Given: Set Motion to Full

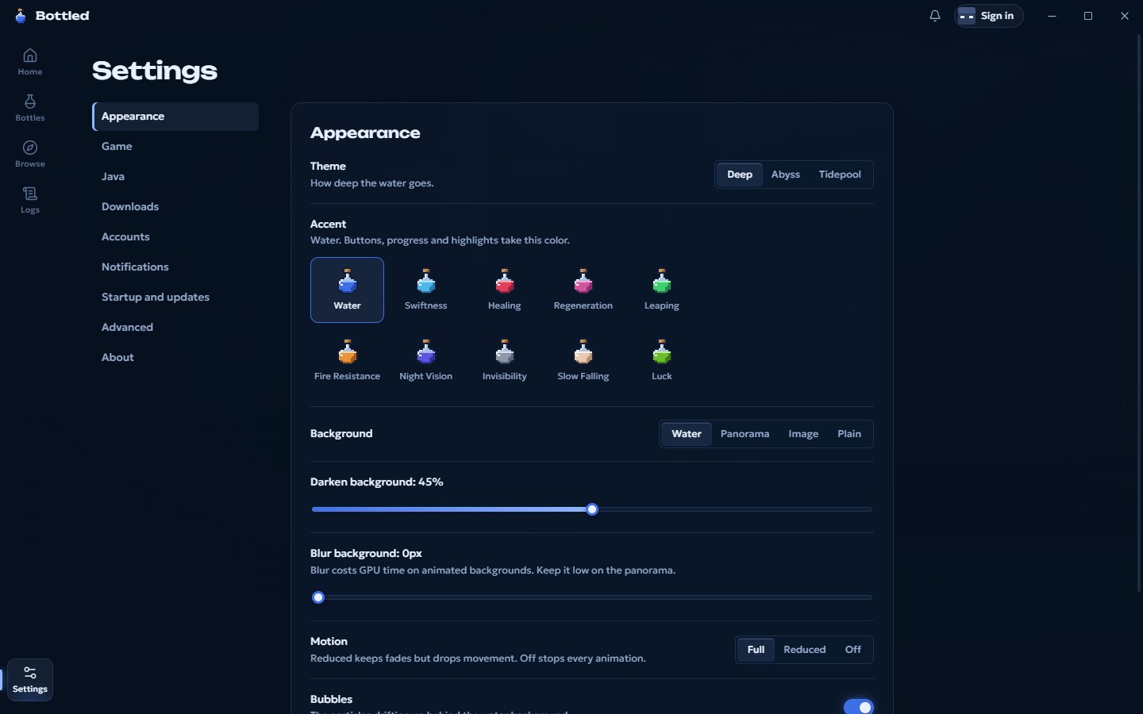Looking at the screenshot, I should tap(756, 650).
